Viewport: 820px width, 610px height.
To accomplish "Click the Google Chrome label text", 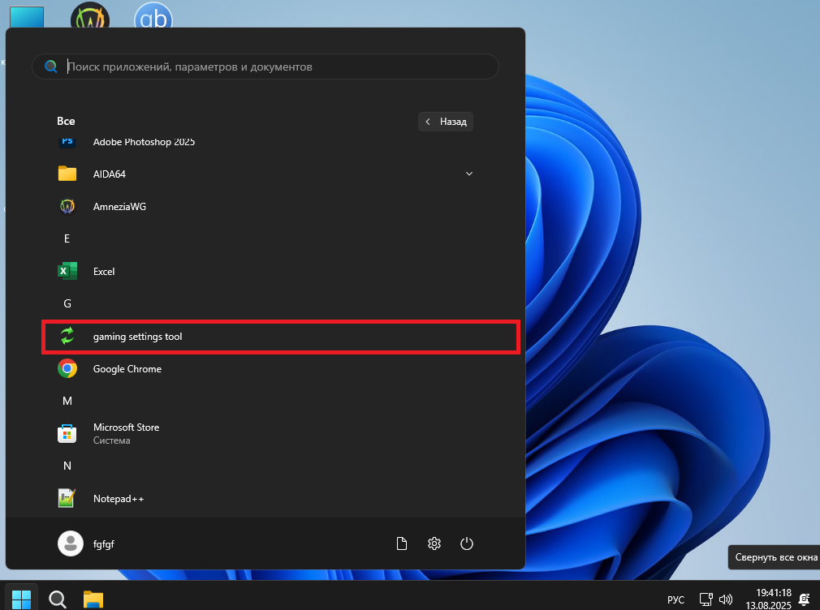I will [x=127, y=368].
